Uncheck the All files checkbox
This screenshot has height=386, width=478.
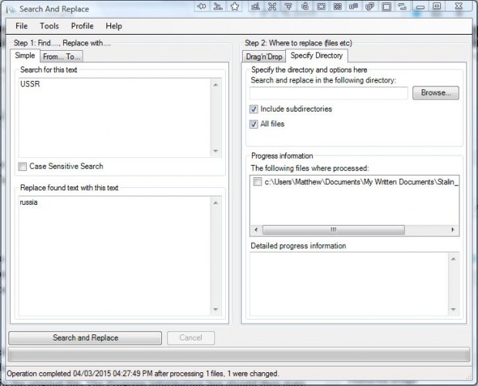click(x=254, y=124)
